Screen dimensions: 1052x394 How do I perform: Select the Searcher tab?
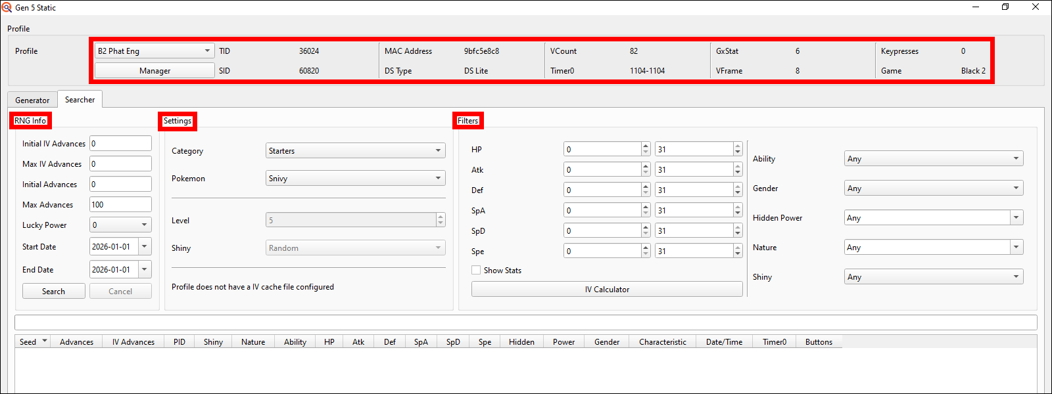coord(80,99)
